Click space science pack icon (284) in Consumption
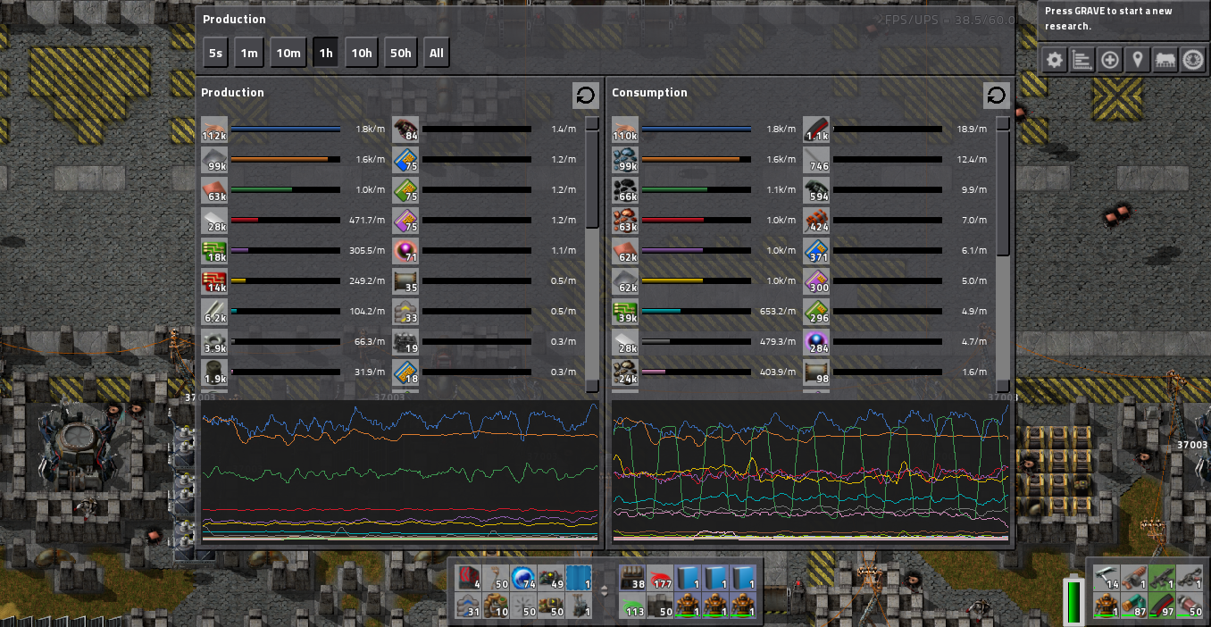This screenshot has width=1211, height=627. point(816,342)
